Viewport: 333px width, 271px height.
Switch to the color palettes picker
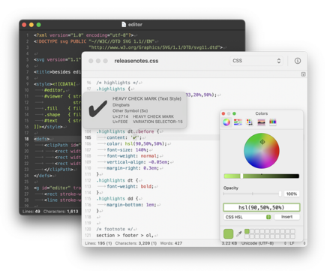pos(249,122)
